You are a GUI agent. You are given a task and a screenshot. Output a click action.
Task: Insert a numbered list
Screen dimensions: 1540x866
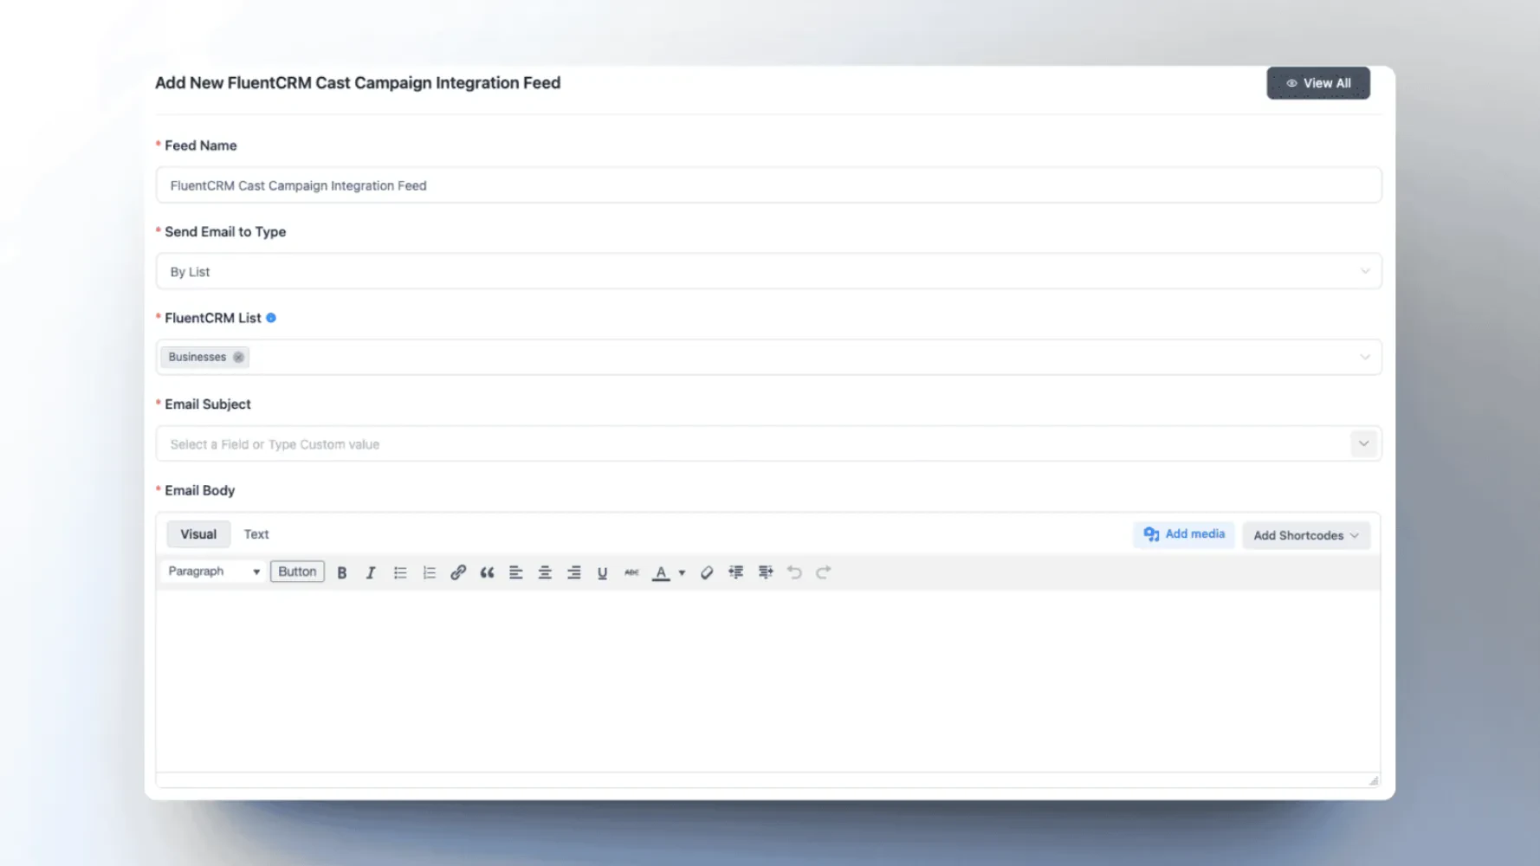429,572
